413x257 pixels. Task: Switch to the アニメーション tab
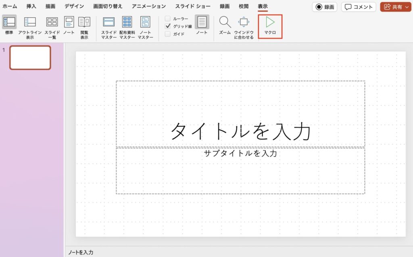coord(149,6)
